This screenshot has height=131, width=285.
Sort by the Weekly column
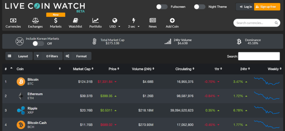click(x=275, y=69)
